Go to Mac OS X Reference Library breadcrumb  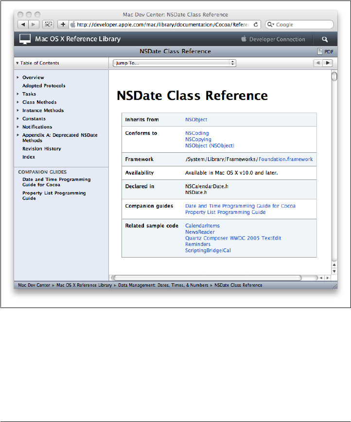pos(84,285)
